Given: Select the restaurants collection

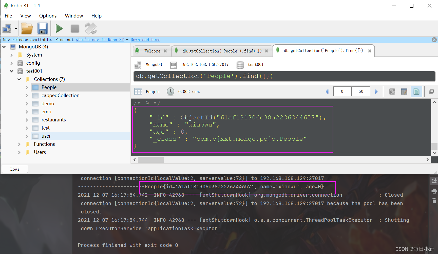Looking at the screenshot, I should [x=53, y=120].
